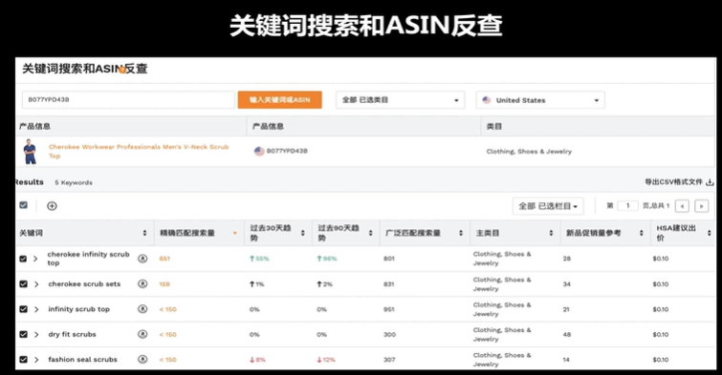Sort by 精确匹配搜索量 column arrow

pyautogui.click(x=235, y=233)
